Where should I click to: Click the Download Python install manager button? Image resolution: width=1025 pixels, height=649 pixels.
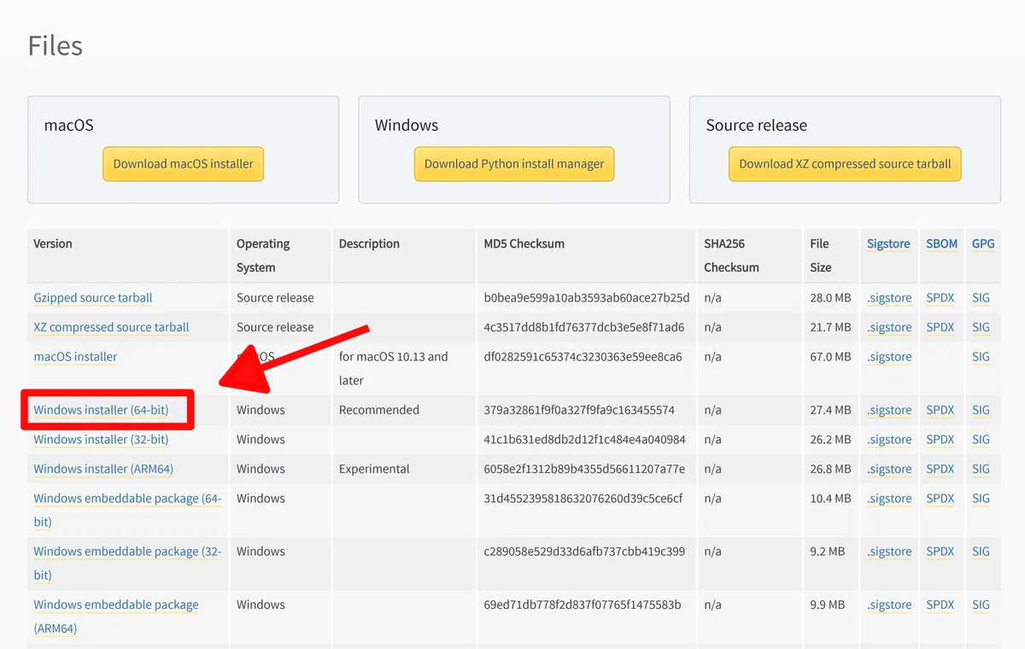[x=514, y=164]
